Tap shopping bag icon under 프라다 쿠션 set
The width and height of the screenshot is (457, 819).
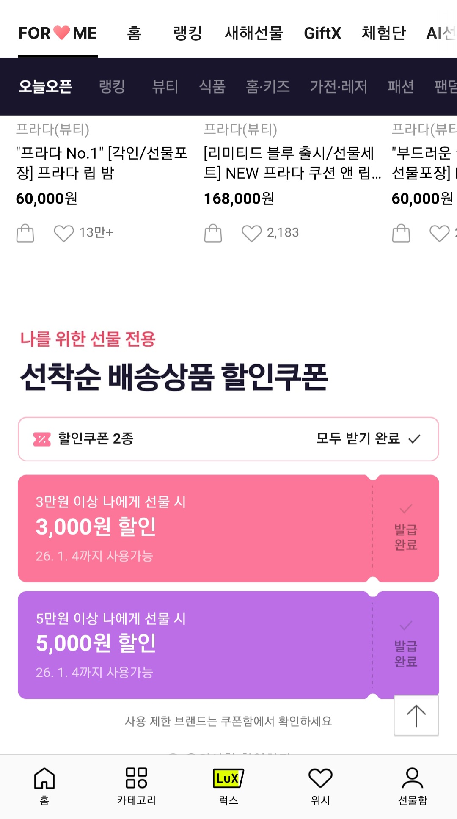pos(213,233)
